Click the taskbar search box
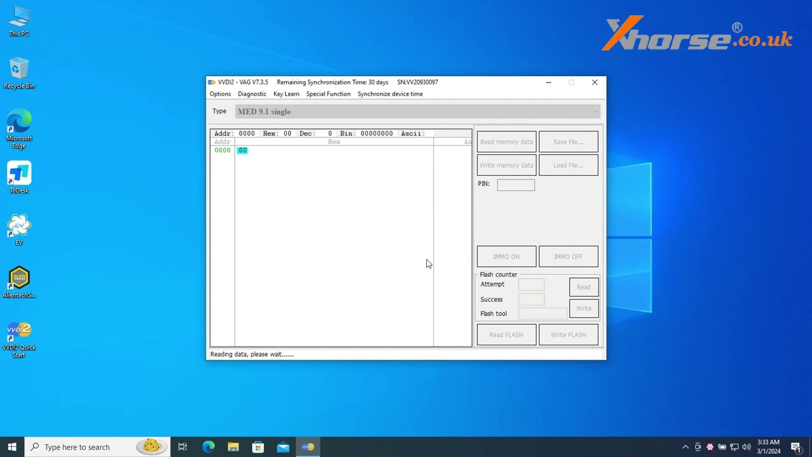The height and width of the screenshot is (457, 812). 97,447
